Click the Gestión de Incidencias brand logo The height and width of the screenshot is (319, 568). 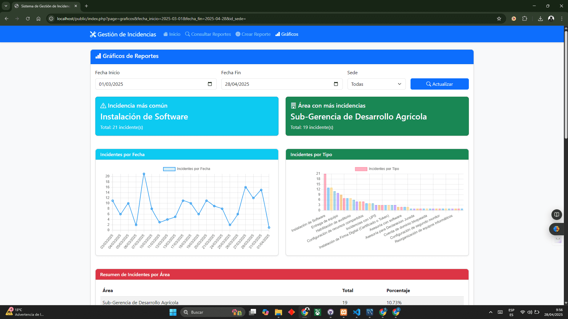(123, 34)
